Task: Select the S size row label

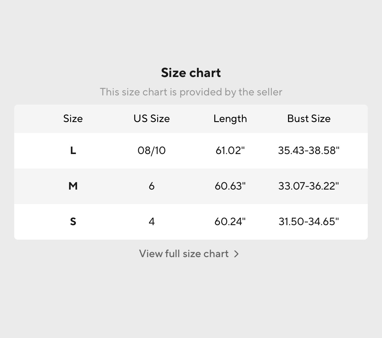Action: click(x=73, y=222)
